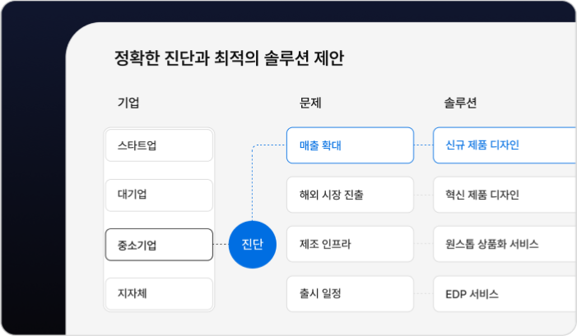
Task: Pick the 지자체 company option
Action: coord(159,294)
